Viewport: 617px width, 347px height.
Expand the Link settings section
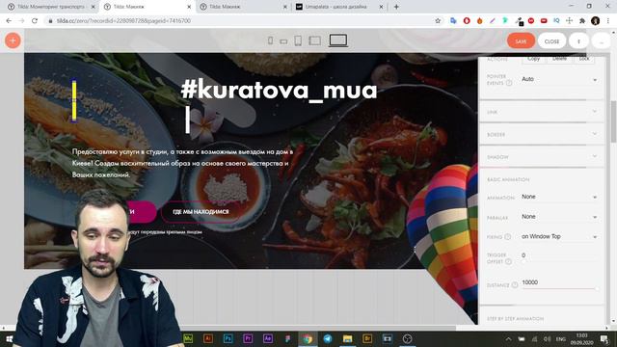pyautogui.click(x=542, y=112)
